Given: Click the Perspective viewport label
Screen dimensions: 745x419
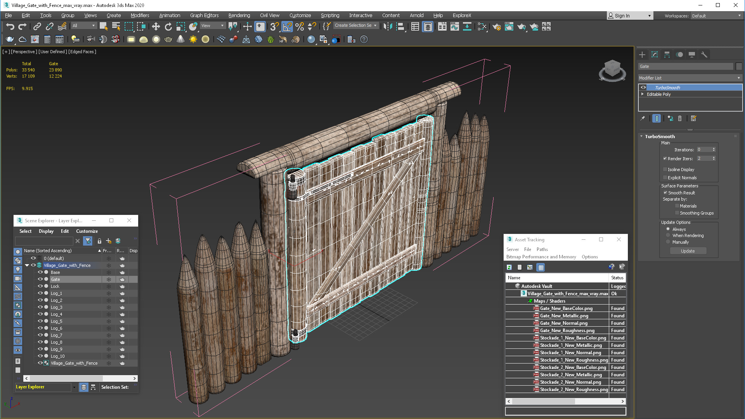Looking at the screenshot, I should [24, 52].
